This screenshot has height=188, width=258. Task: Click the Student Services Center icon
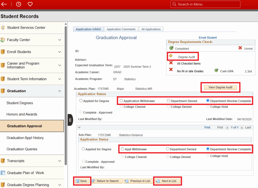pos(3,27)
